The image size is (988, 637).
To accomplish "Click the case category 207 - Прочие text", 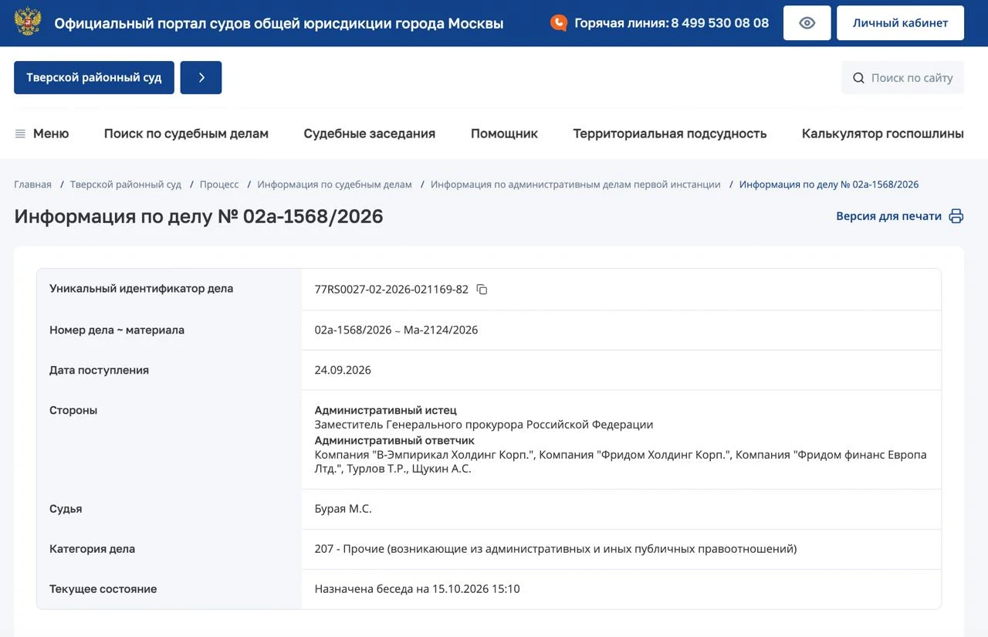I will click(556, 549).
